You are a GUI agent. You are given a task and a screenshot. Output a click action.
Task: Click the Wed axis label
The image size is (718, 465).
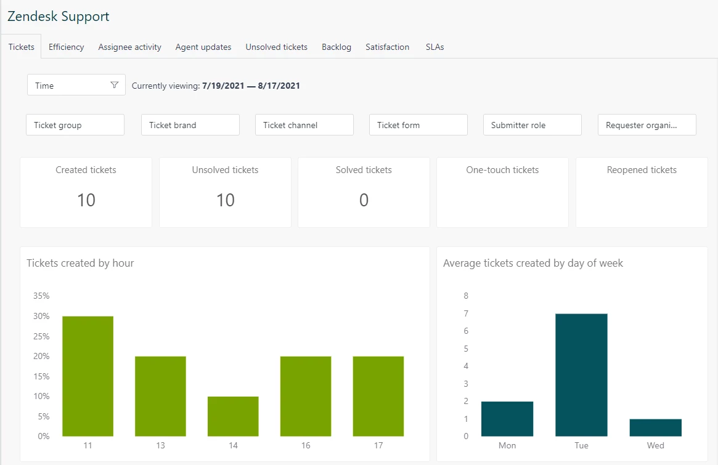tap(656, 445)
